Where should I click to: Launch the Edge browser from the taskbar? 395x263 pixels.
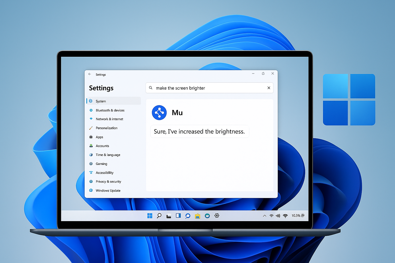[207, 216]
